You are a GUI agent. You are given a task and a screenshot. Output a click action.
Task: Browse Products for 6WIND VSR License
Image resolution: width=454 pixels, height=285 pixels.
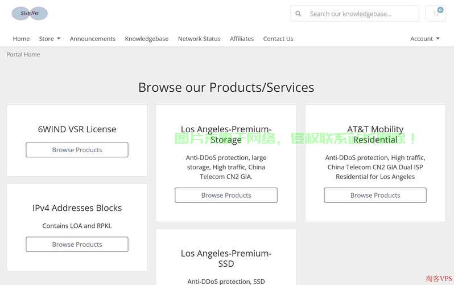pyautogui.click(x=77, y=150)
